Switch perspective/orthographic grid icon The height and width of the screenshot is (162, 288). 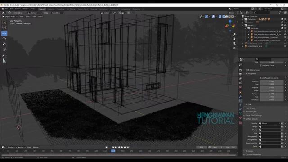pos(234,48)
